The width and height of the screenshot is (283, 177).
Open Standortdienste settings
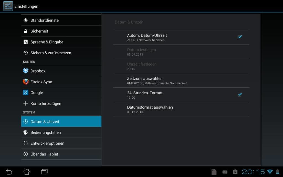tap(61, 20)
